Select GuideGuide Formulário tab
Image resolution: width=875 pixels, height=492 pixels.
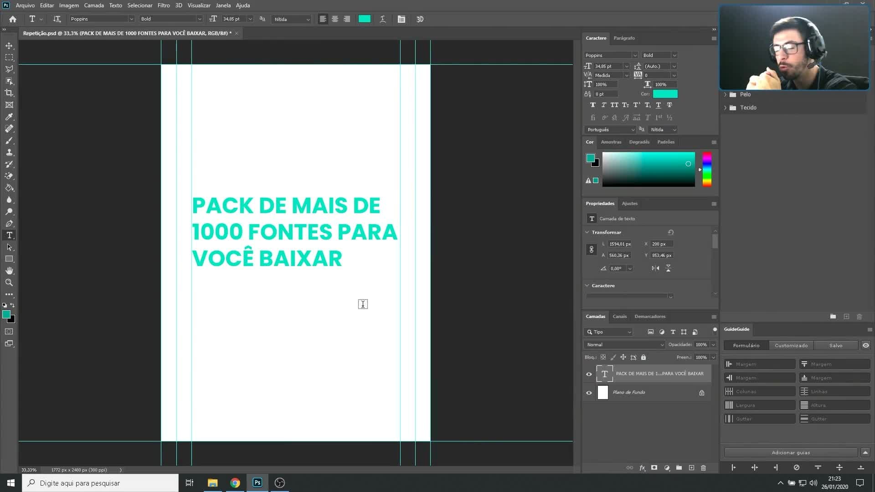point(746,346)
